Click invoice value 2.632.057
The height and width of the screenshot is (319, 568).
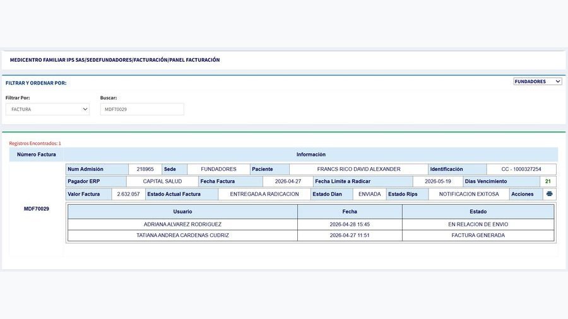pyautogui.click(x=128, y=194)
